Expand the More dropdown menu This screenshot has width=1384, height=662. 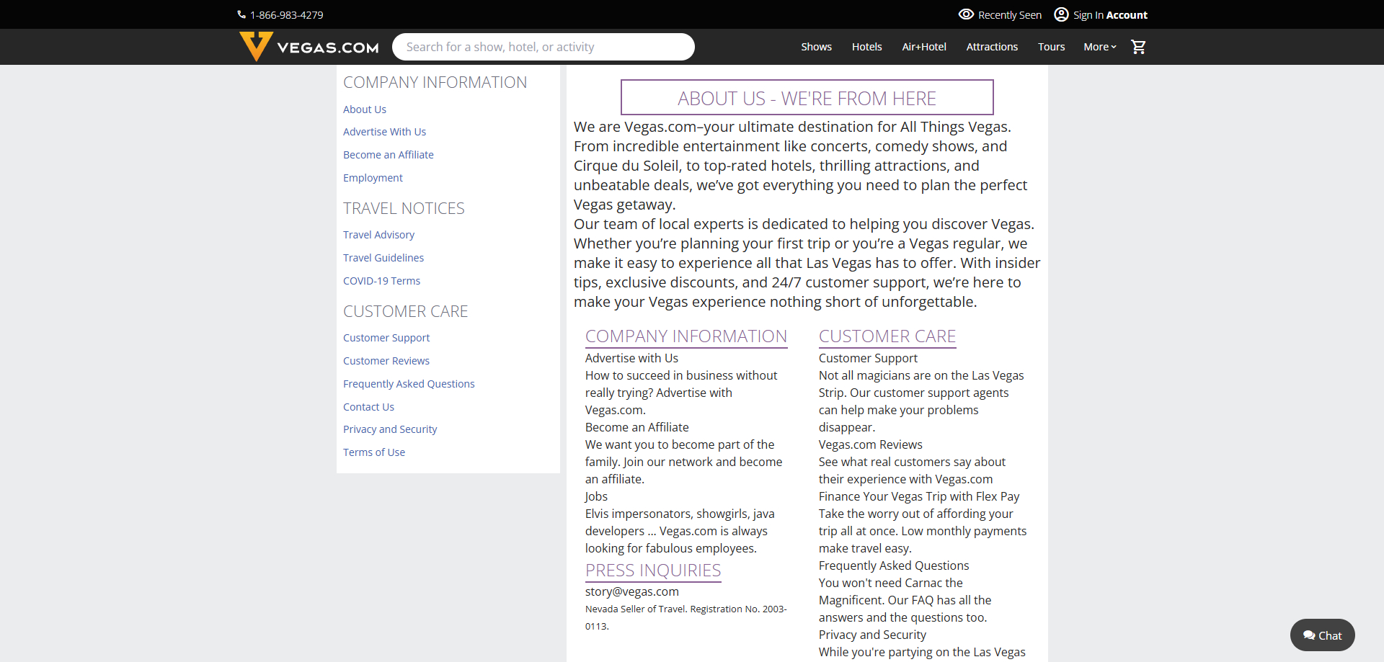pyautogui.click(x=1099, y=47)
